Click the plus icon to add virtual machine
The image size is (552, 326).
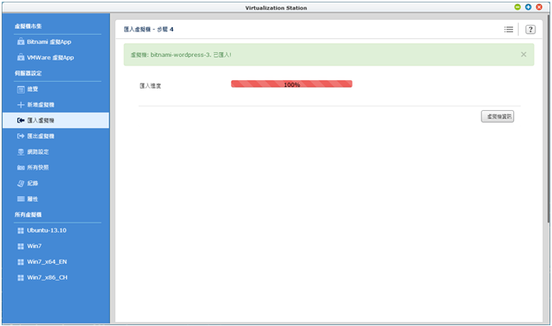pos(21,105)
